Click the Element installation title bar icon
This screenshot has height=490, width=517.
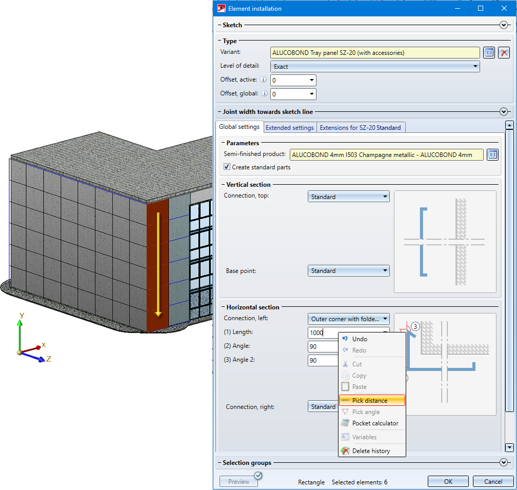point(222,8)
